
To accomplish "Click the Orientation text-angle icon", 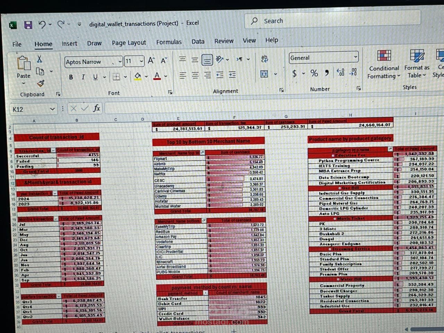I will point(220,59).
